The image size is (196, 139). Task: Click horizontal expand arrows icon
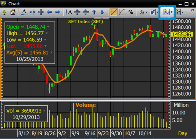[33, 12]
